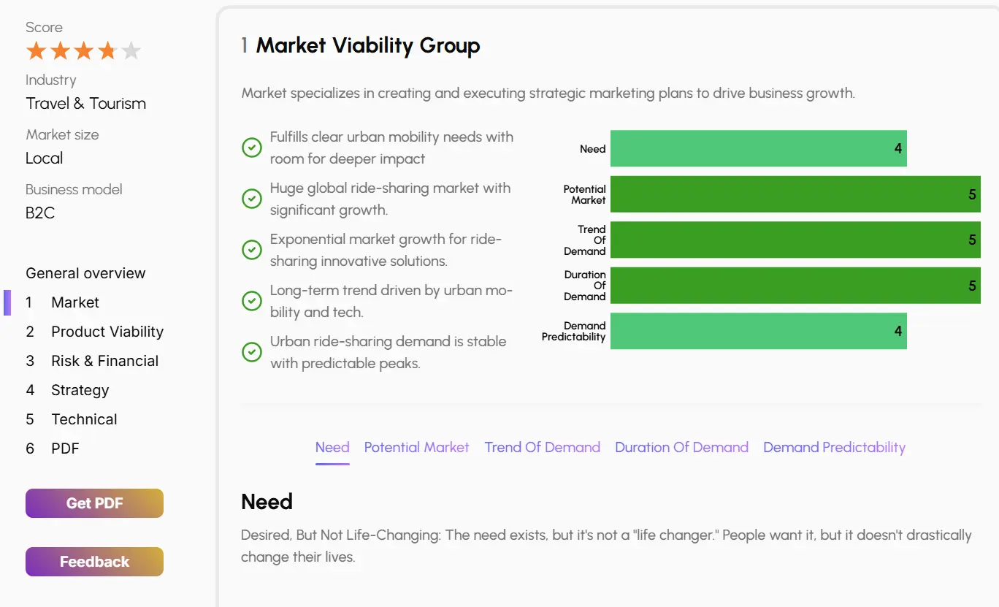
Task: Click the checkmark icon beside urban mobility needs point
Action: tap(251, 147)
